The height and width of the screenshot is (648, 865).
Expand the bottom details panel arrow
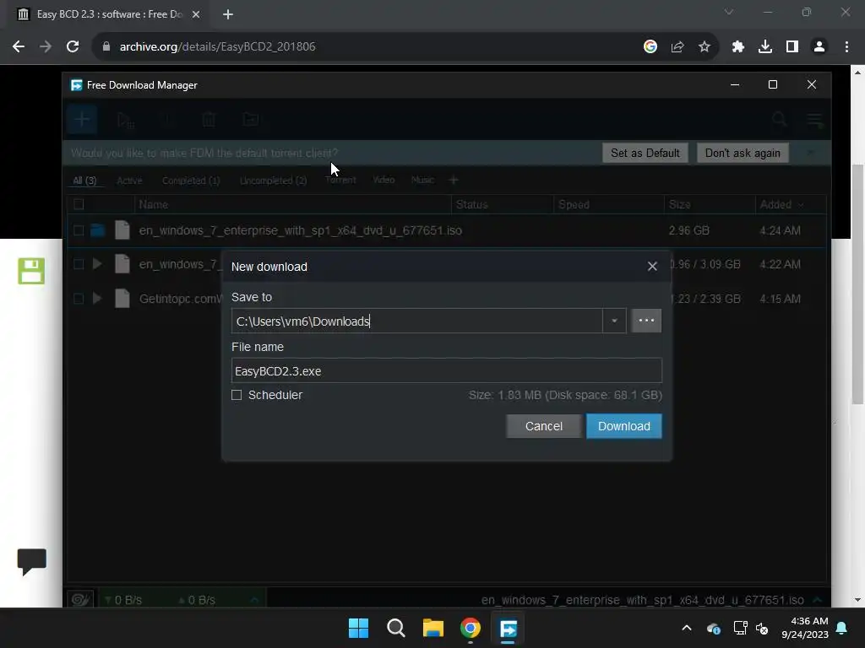818,600
